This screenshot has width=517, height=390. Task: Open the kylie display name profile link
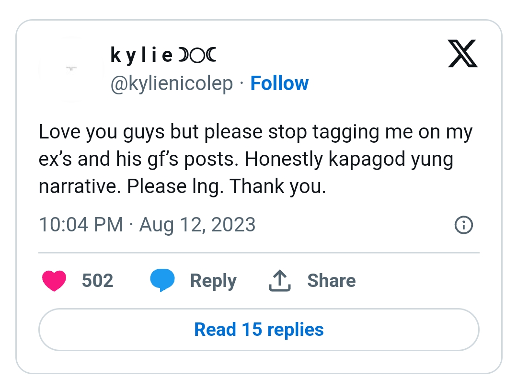click(x=141, y=56)
